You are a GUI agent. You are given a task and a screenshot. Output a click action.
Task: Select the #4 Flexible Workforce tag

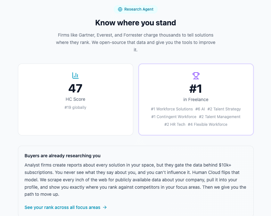click(x=207, y=125)
